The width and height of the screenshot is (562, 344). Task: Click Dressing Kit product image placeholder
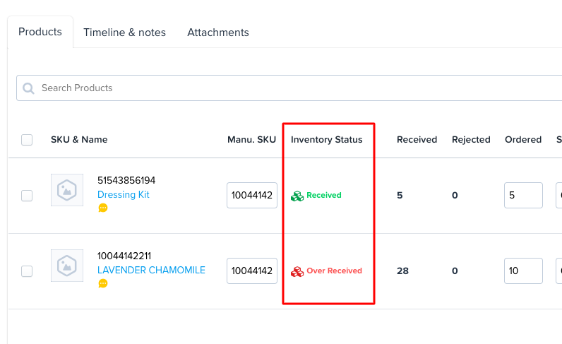pos(67,190)
